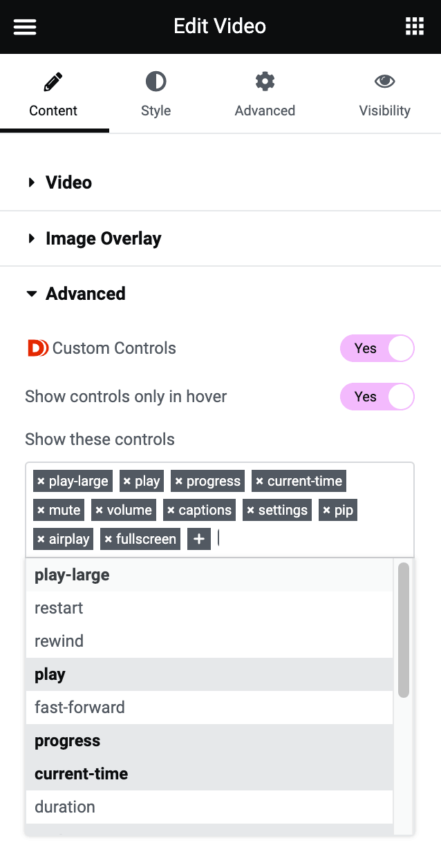Viewport: 441px width, 854px height.
Task: Click the widgets grid icon top right
Action: tap(414, 26)
